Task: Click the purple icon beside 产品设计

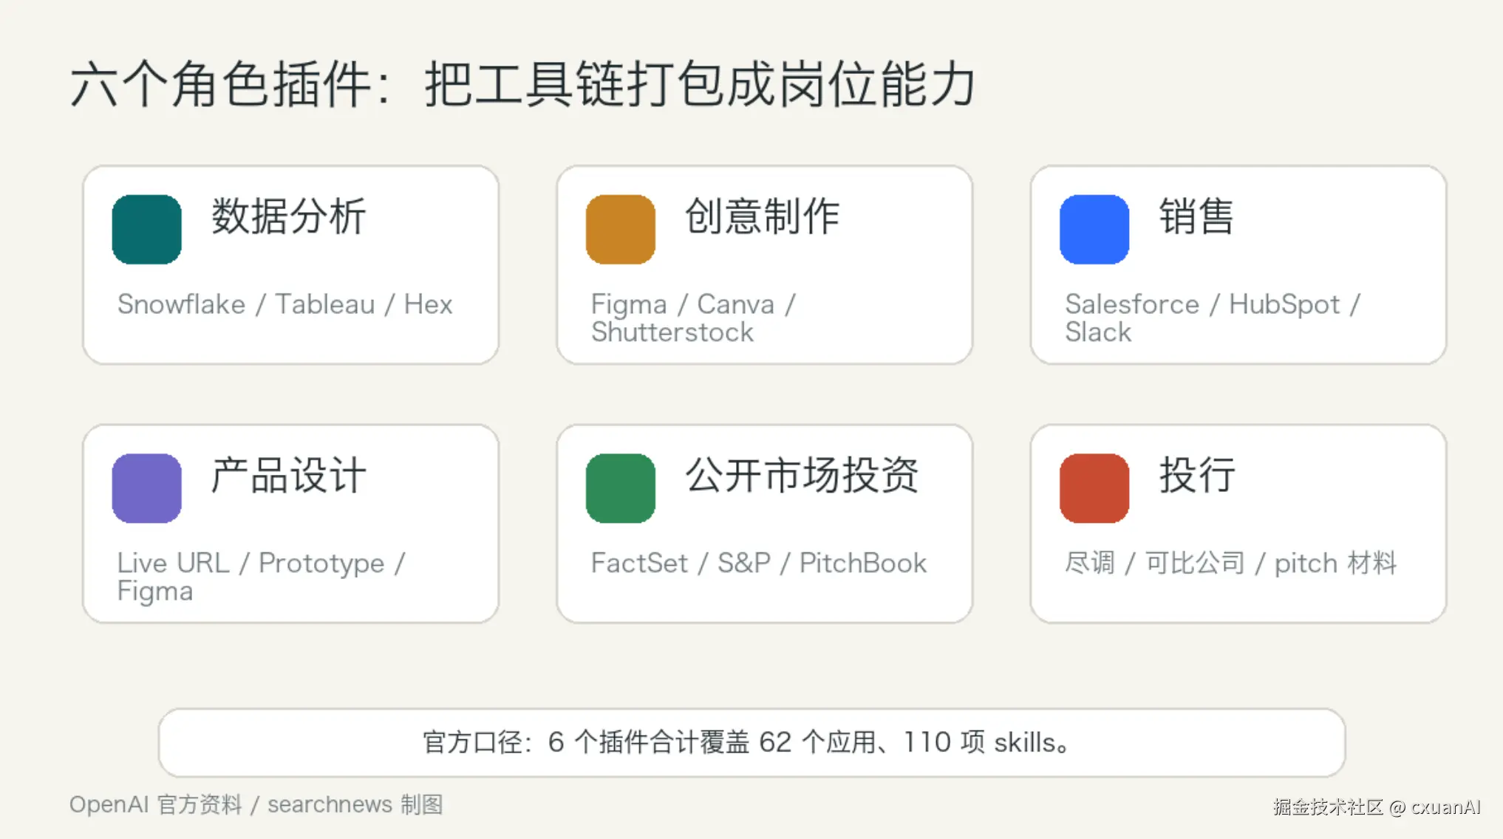Action: 146,488
